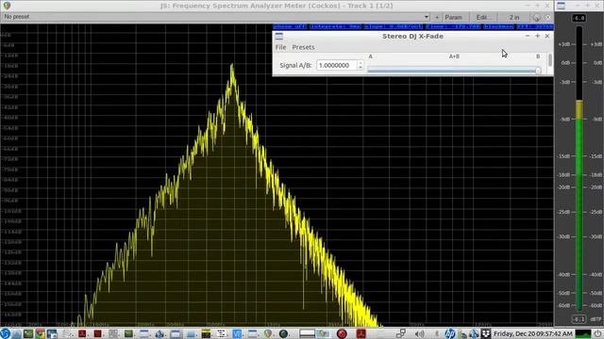Click the REAPER logo icon in the analyzer title bar
This screenshot has height=339, width=604.
tap(7, 6)
